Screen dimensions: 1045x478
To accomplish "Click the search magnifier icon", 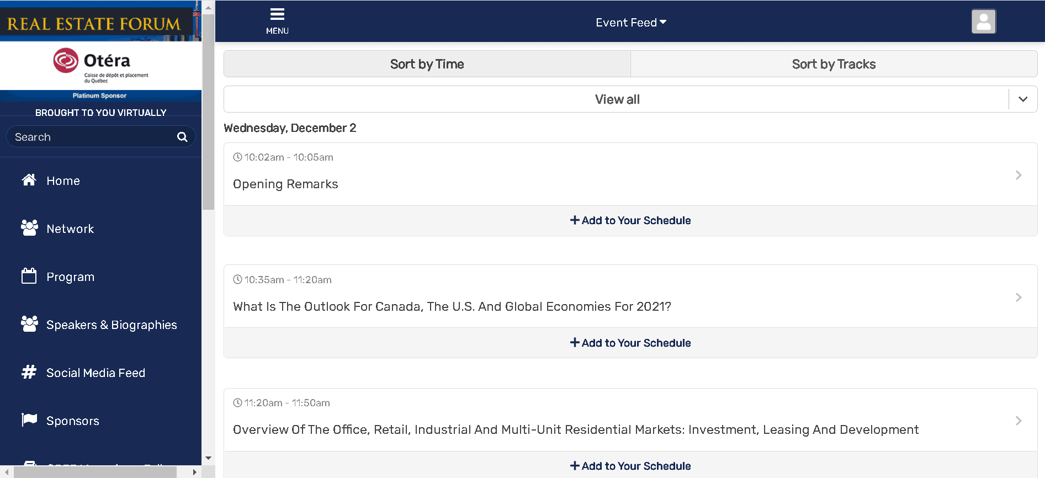I will tap(182, 137).
